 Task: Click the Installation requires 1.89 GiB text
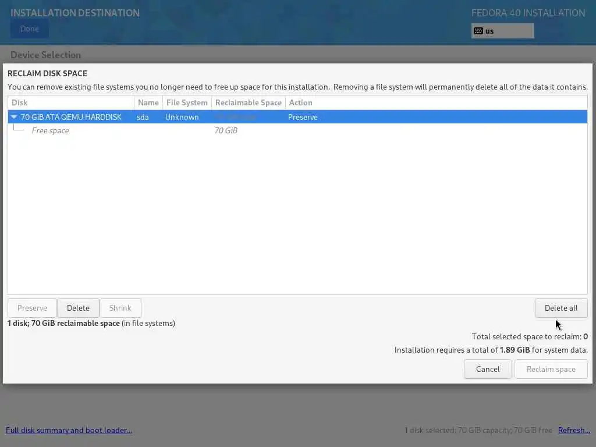pos(491,350)
